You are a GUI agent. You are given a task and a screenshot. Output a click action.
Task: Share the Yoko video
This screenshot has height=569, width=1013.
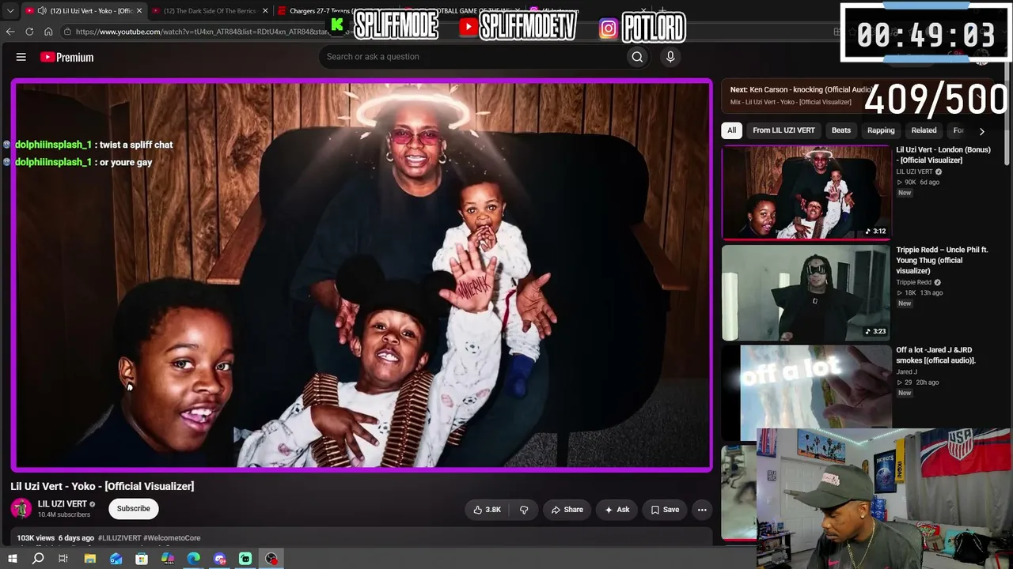coord(567,510)
